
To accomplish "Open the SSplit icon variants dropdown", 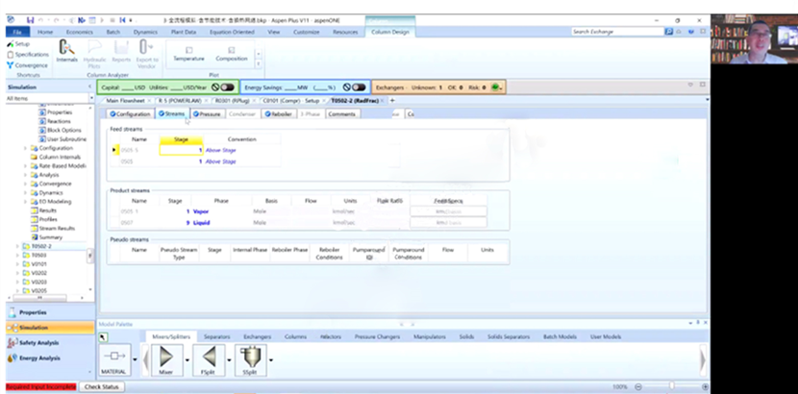I will (x=271, y=360).
